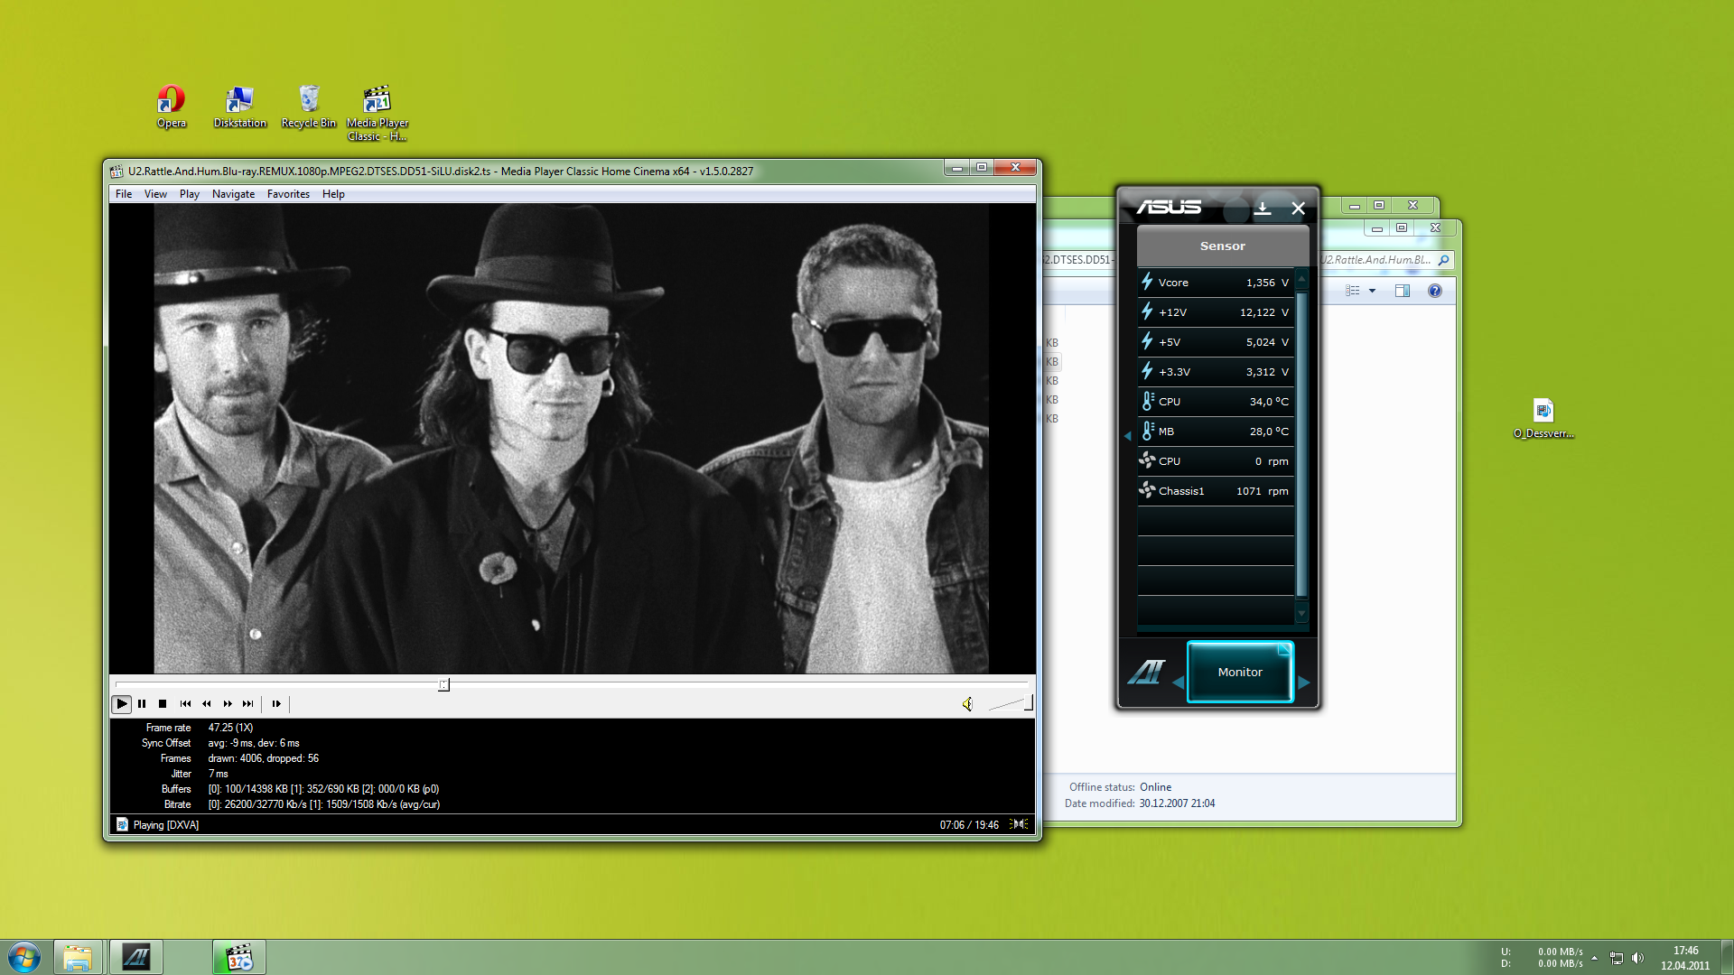Click the Monitor button in the ASUS widget

(1240, 672)
